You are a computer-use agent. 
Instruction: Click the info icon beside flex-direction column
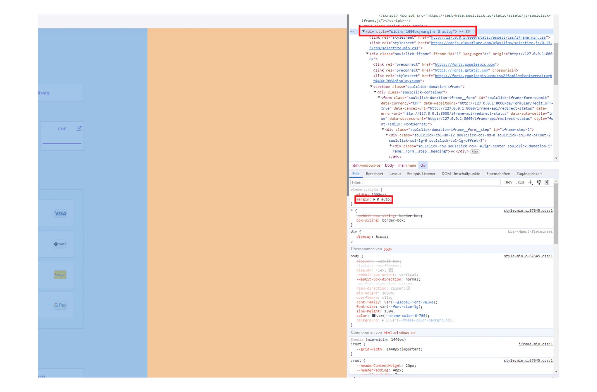tap(408, 288)
